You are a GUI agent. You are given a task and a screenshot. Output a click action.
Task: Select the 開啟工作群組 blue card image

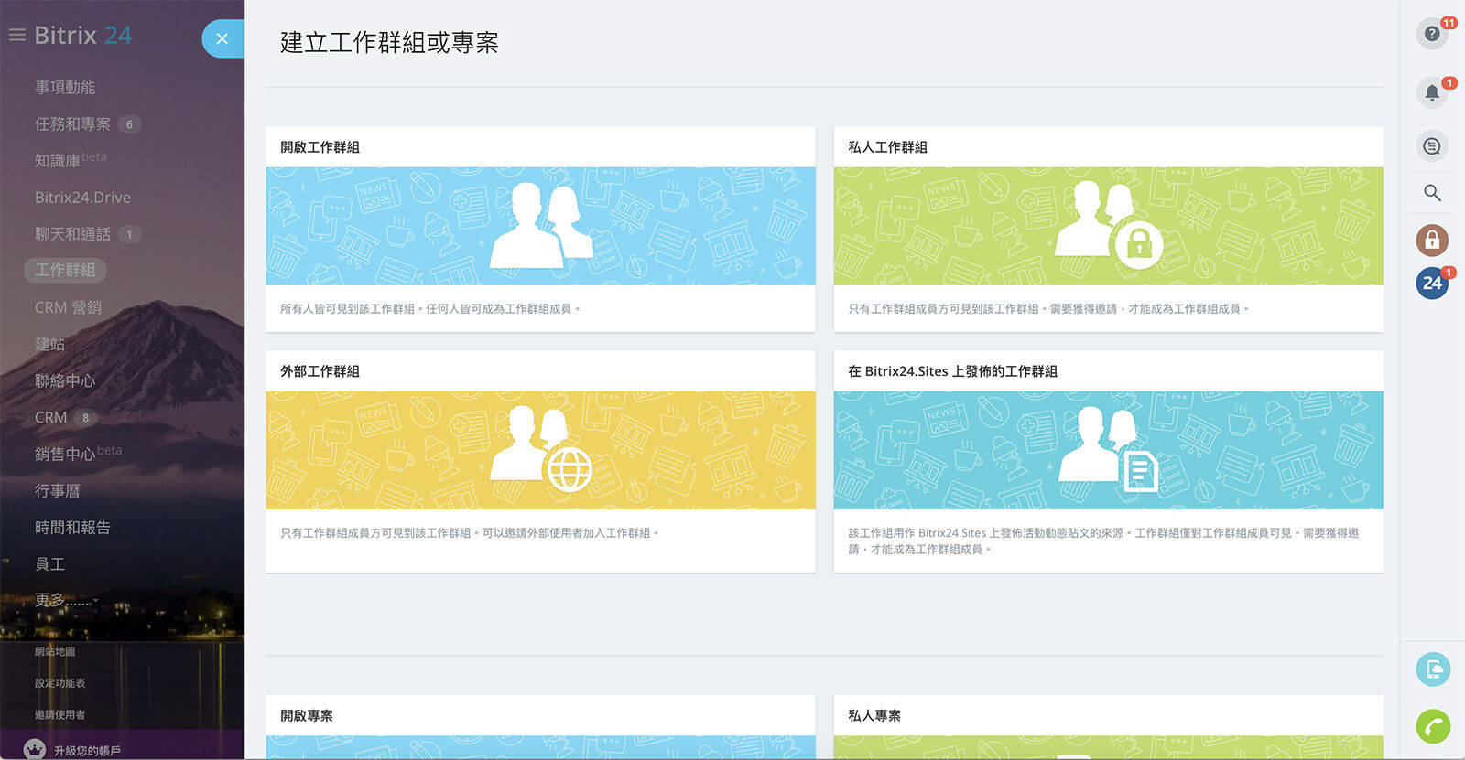click(540, 226)
